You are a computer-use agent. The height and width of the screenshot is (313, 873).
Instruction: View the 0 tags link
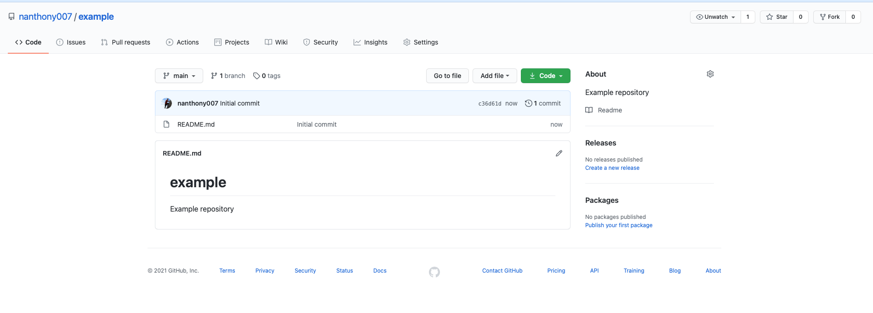pyautogui.click(x=267, y=76)
